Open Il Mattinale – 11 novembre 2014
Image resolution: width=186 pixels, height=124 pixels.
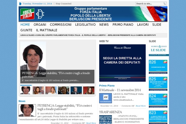pos(120,90)
